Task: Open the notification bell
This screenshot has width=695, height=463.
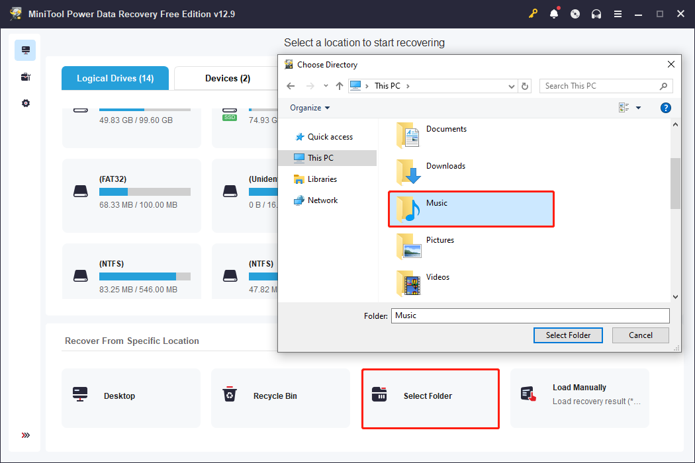Action: (554, 14)
